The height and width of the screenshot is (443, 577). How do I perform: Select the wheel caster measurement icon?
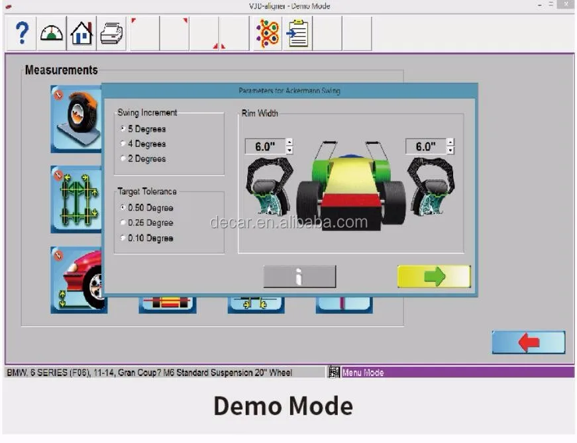(x=77, y=119)
